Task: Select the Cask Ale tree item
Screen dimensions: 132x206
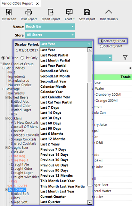Action: point(17,152)
